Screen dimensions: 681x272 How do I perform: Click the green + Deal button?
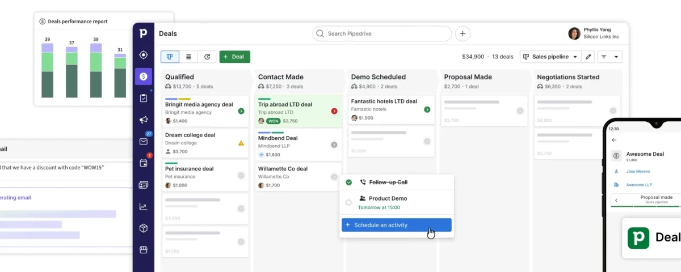coord(234,57)
